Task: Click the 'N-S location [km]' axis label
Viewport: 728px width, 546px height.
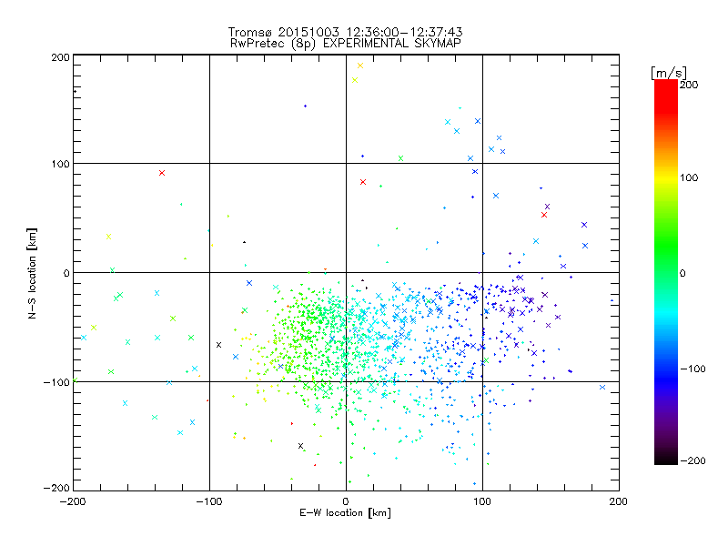Action: click(x=32, y=273)
